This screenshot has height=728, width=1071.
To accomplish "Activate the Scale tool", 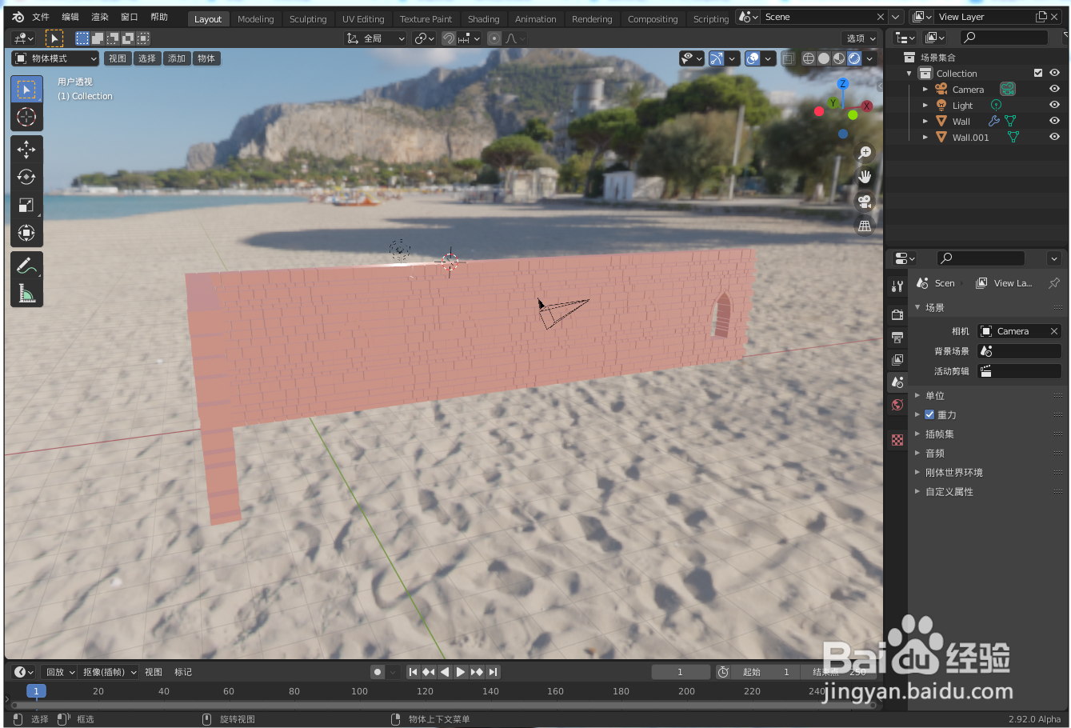I will [26, 205].
